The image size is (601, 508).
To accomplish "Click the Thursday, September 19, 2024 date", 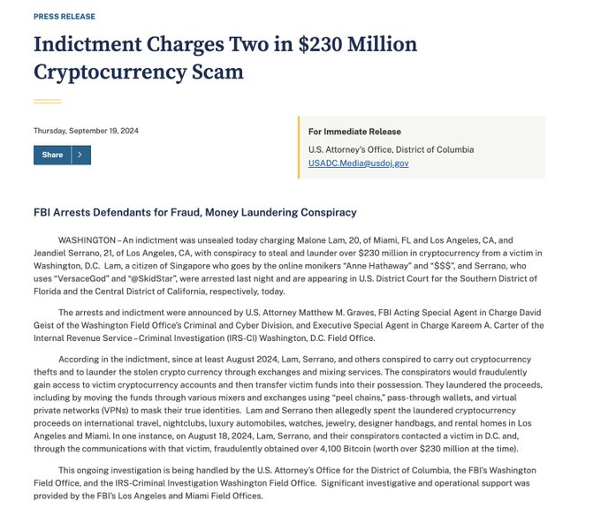I will 86,131.
